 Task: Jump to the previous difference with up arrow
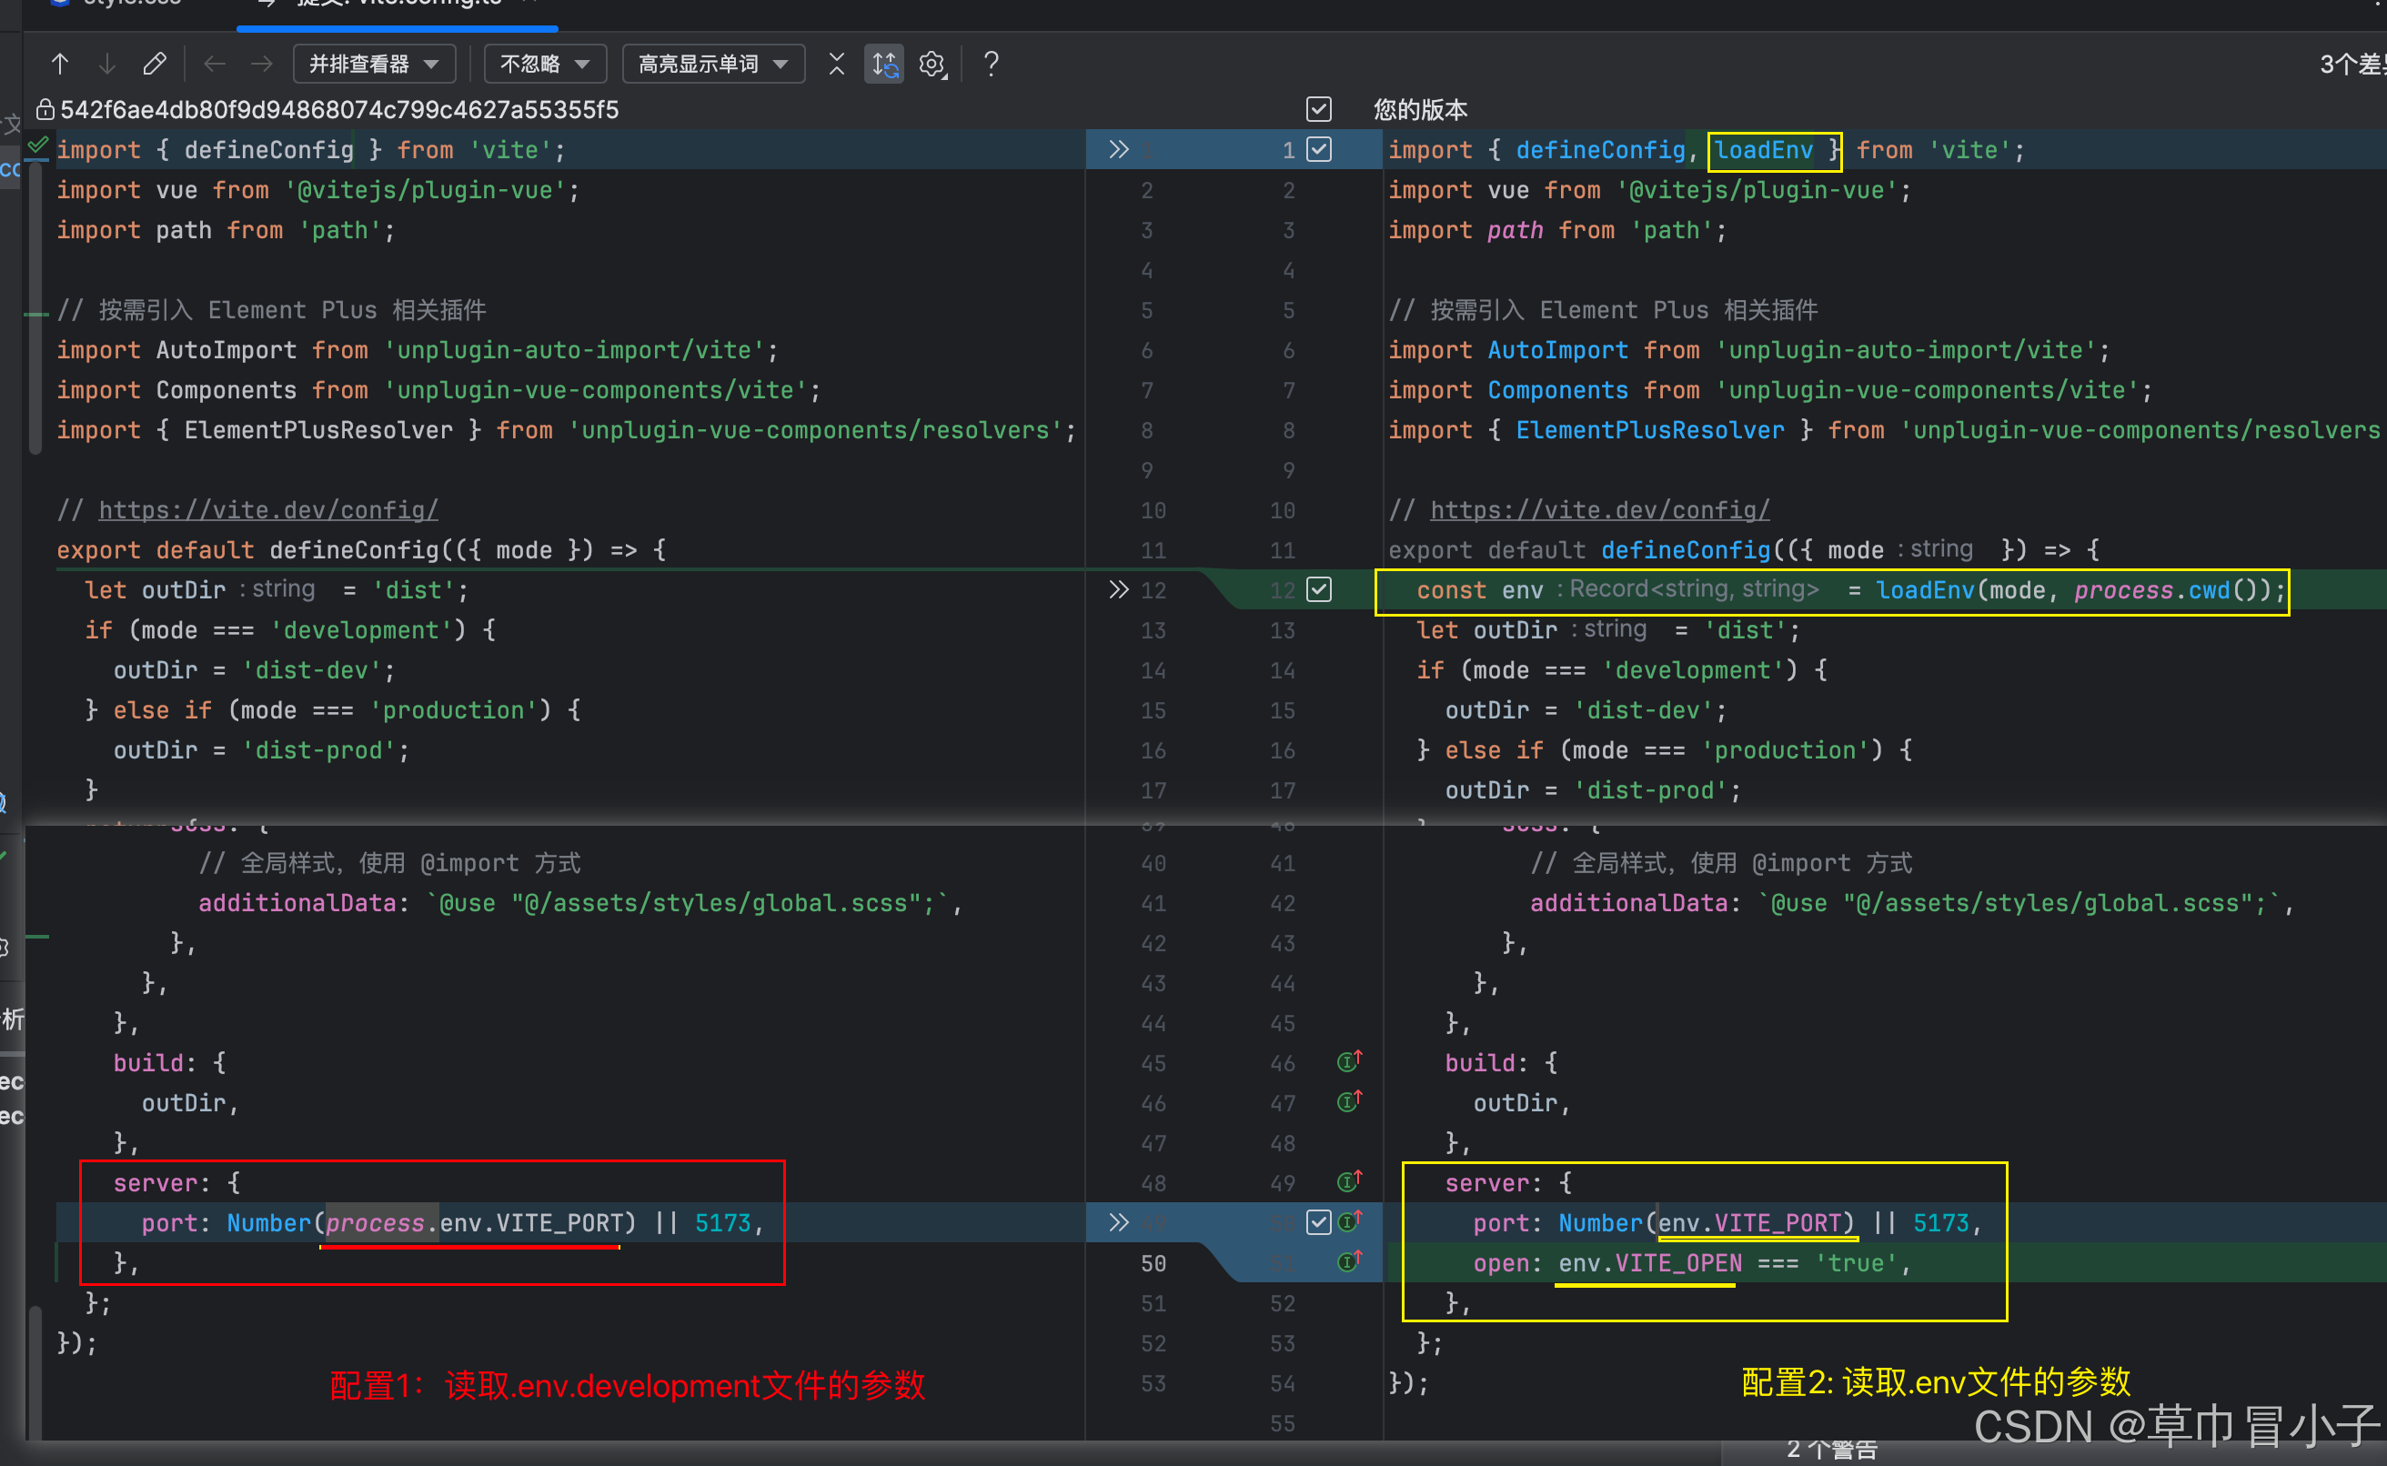click(60, 64)
